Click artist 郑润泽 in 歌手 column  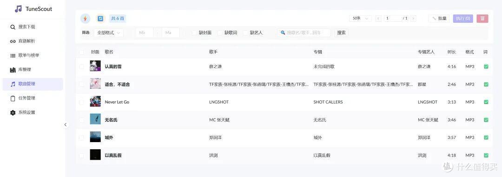coord(216,138)
